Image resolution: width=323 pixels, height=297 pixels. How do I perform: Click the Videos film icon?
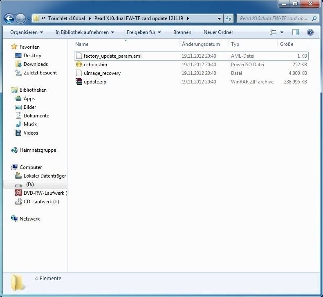pos(18,133)
